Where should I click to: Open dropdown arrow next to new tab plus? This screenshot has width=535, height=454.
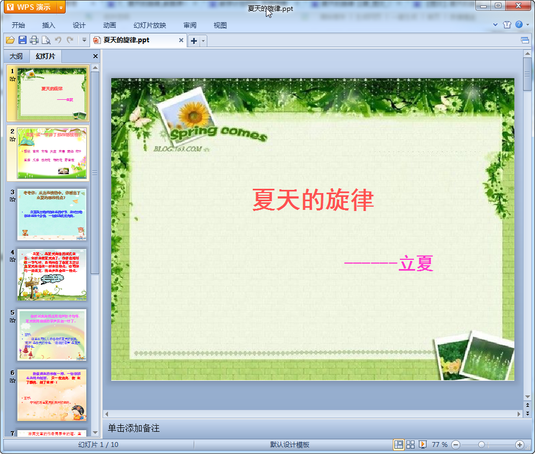[203, 41]
